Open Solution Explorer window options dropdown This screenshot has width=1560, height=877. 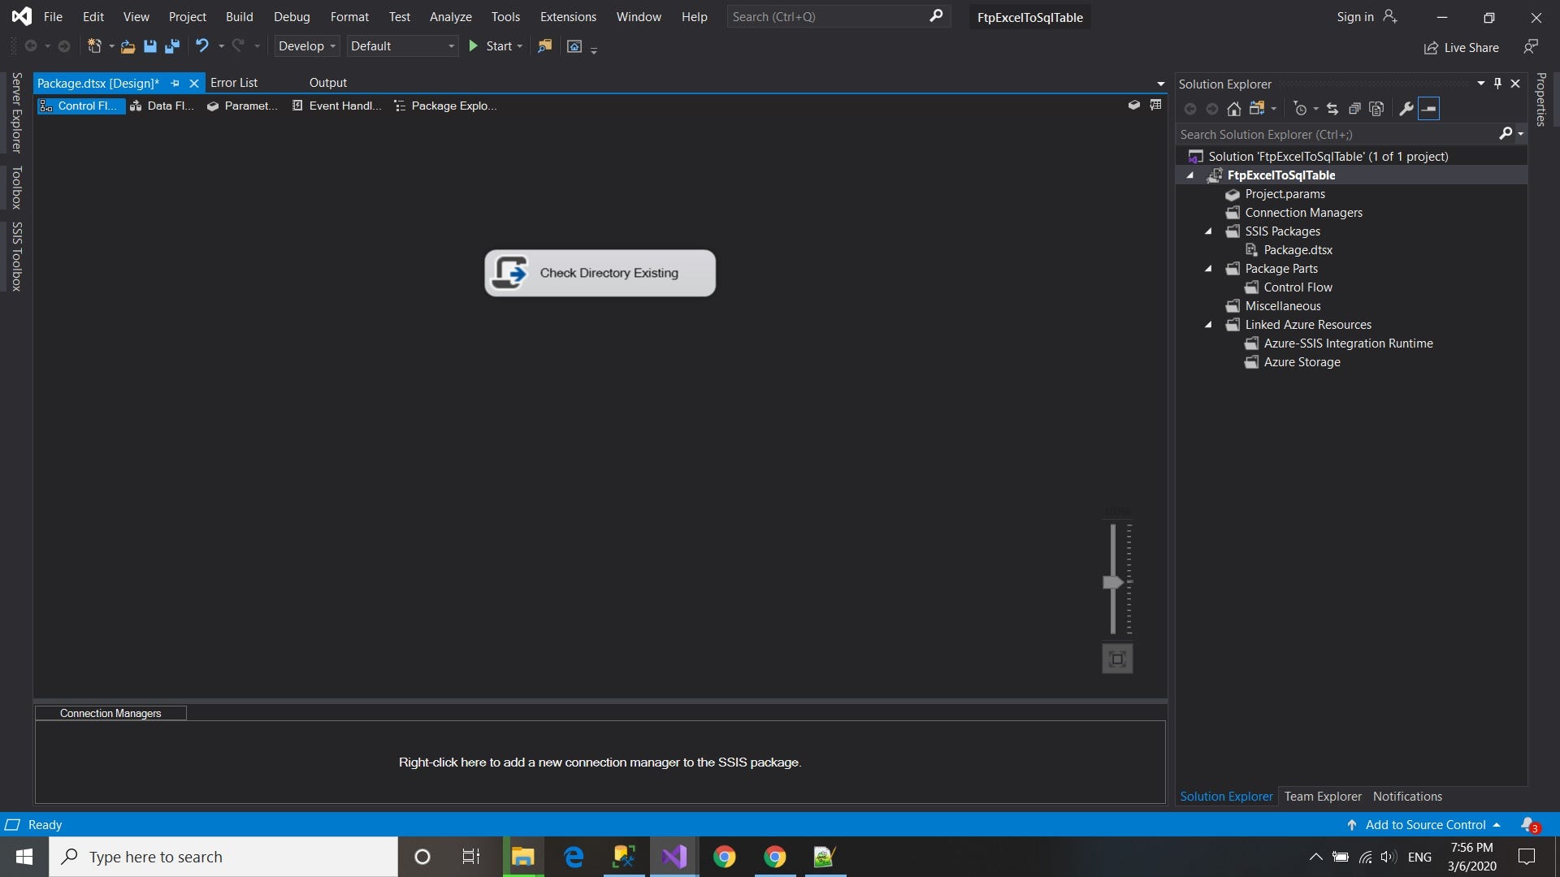(1480, 84)
